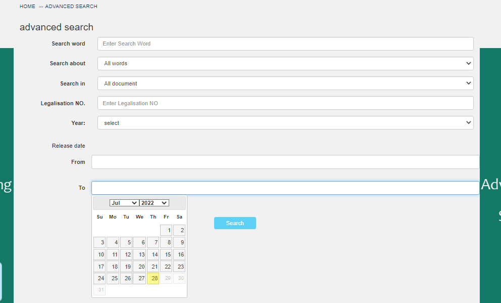
Task: Focus the Search word input field
Action: click(x=285, y=44)
